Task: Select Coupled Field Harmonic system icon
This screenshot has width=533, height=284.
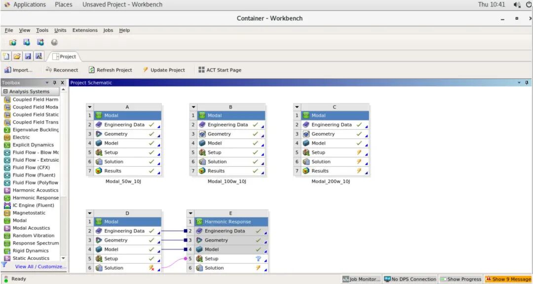Action: (x=7, y=100)
